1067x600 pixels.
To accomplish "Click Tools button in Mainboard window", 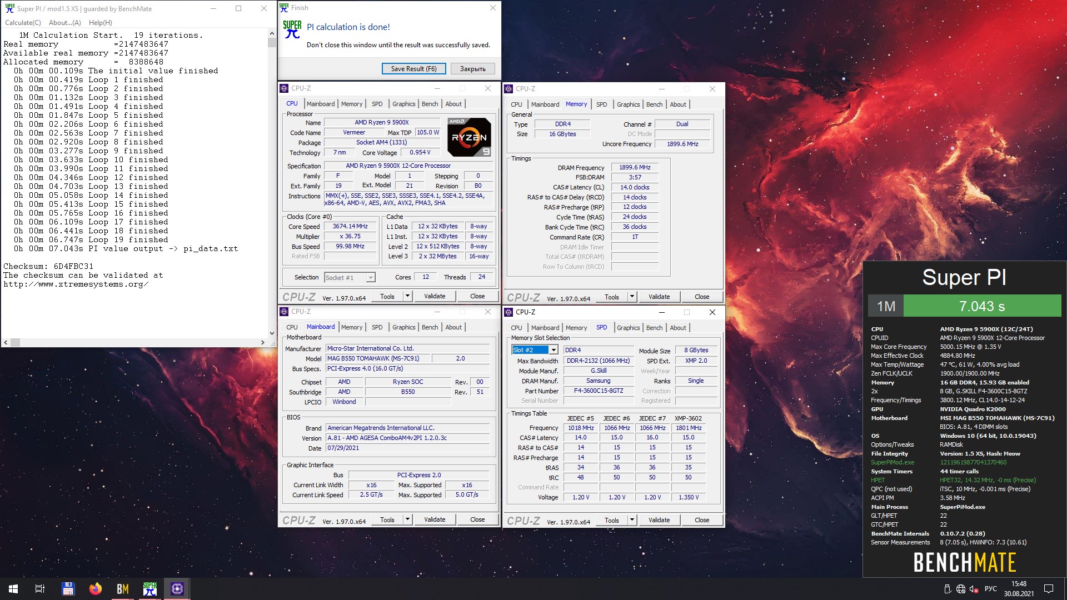I will (387, 519).
